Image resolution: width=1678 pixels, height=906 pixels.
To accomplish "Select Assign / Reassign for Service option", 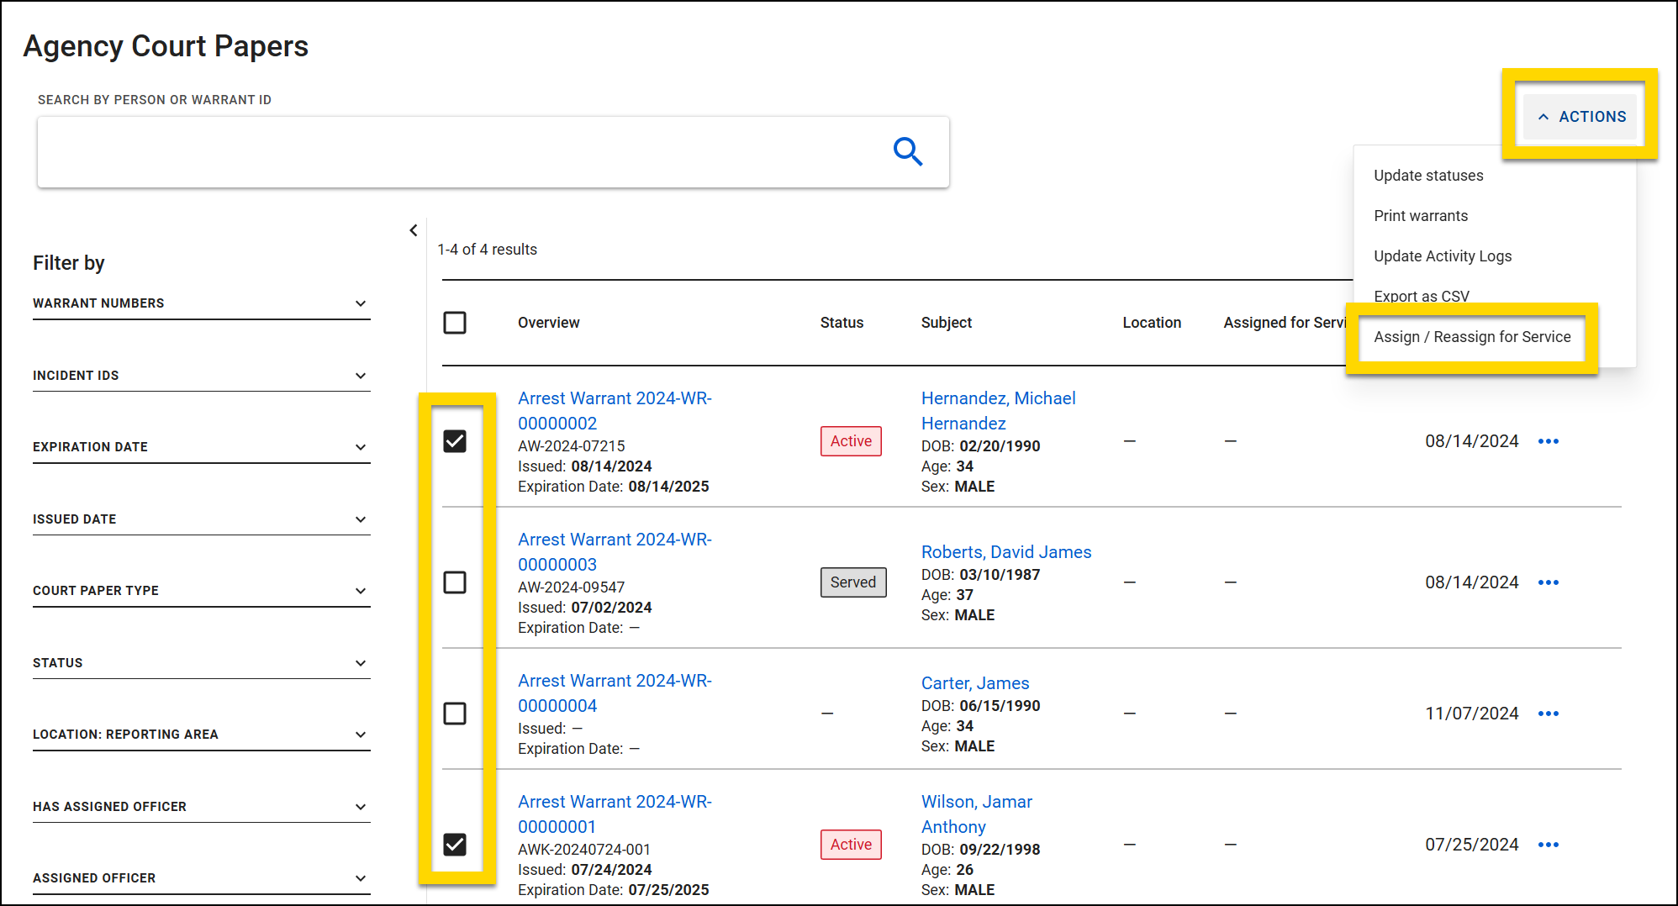I will (x=1472, y=336).
